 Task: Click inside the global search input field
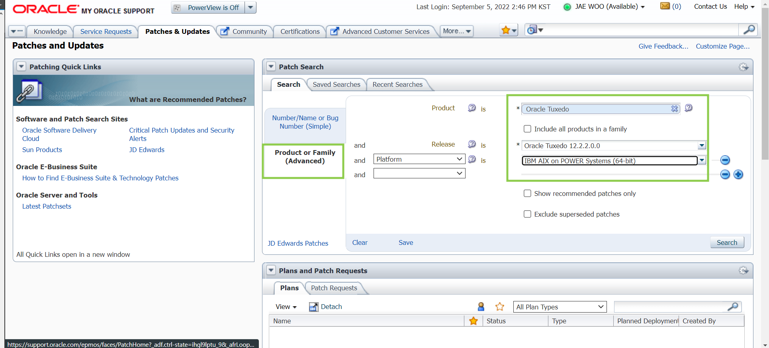pyautogui.click(x=641, y=30)
